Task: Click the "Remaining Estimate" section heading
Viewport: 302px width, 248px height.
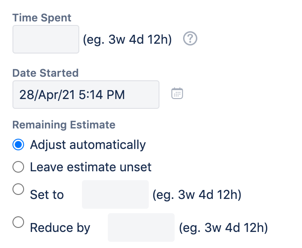Action: [64, 125]
